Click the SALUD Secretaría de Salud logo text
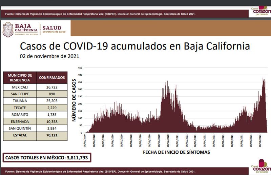Screen dimensions: 271x175 click(54, 29)
